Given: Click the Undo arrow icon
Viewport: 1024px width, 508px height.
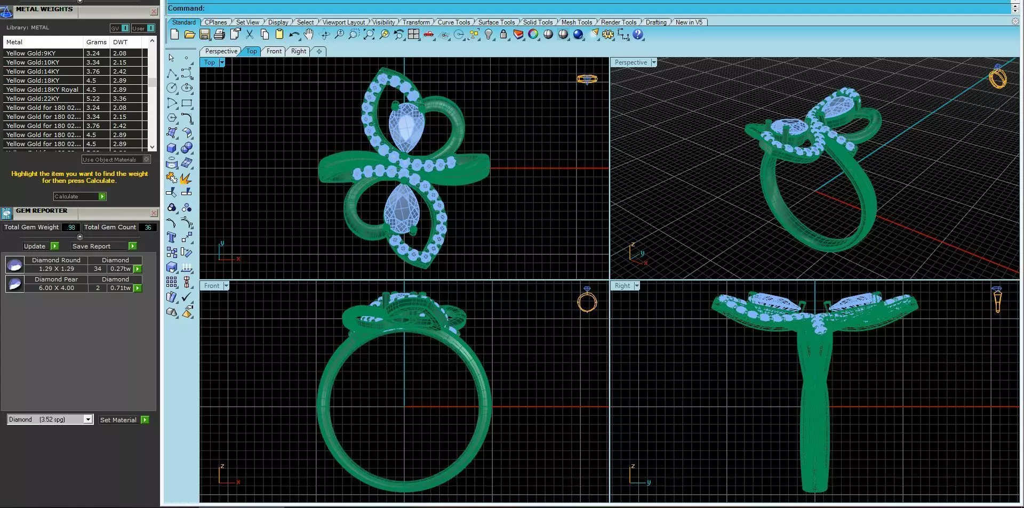Looking at the screenshot, I should point(294,35).
